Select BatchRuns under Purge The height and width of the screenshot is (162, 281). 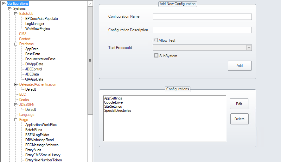click(x=34, y=130)
